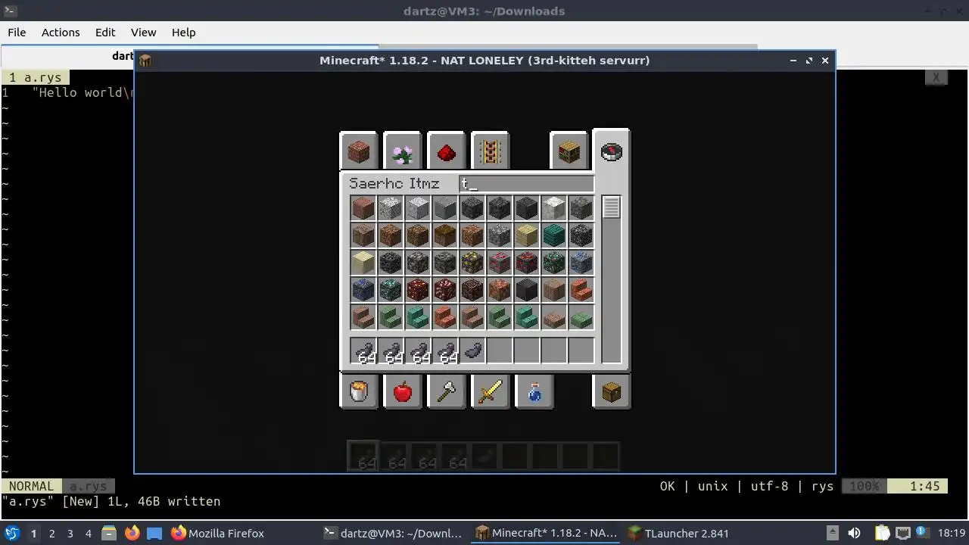Open the Combat tab with golden sword
This screenshot has height=545, width=969.
[x=490, y=391]
